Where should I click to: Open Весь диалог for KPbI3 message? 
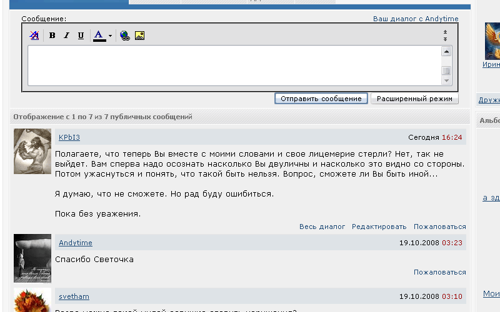[322, 227]
